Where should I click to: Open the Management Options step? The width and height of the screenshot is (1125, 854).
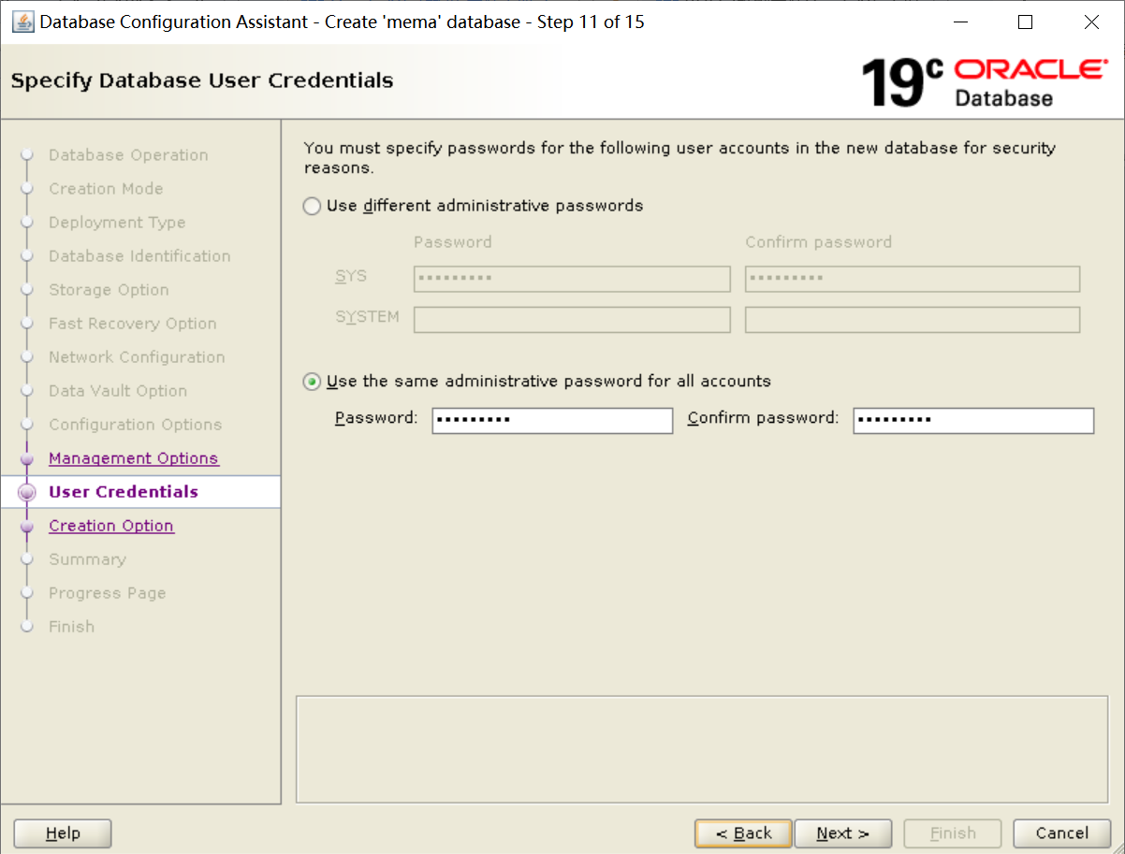click(x=133, y=457)
